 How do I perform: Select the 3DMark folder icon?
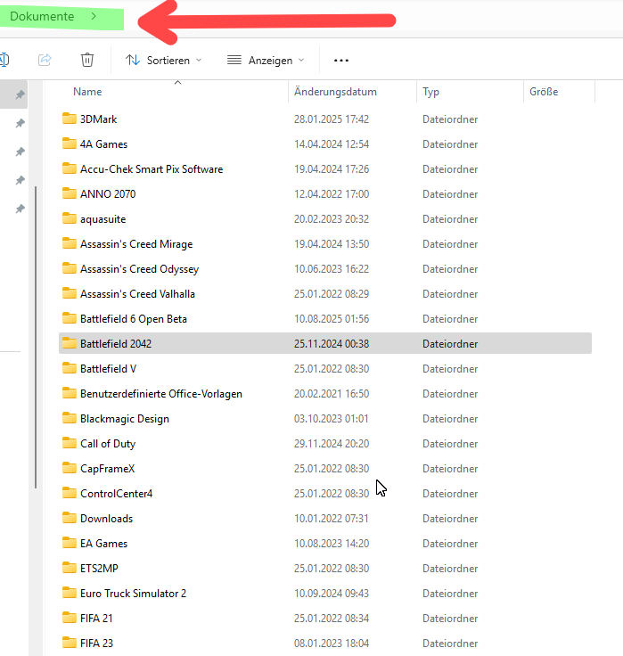click(x=70, y=119)
